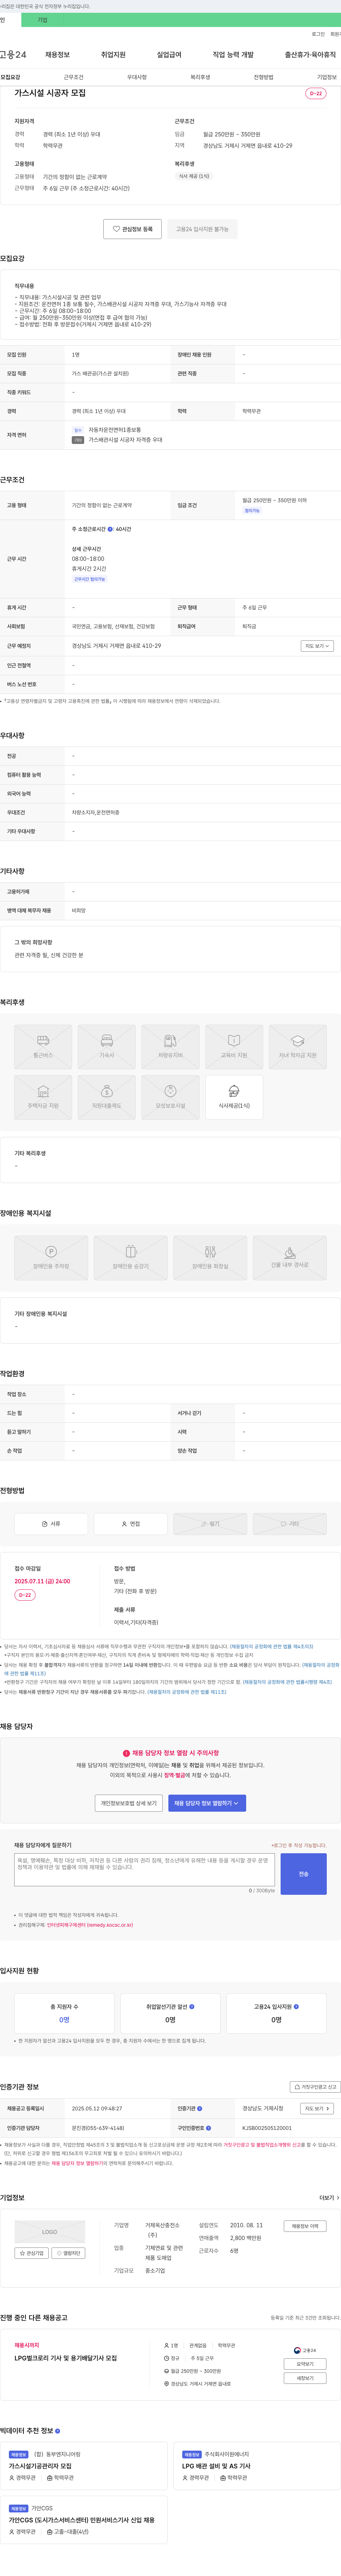Jump to 모집요강 section tab

(x=10, y=77)
